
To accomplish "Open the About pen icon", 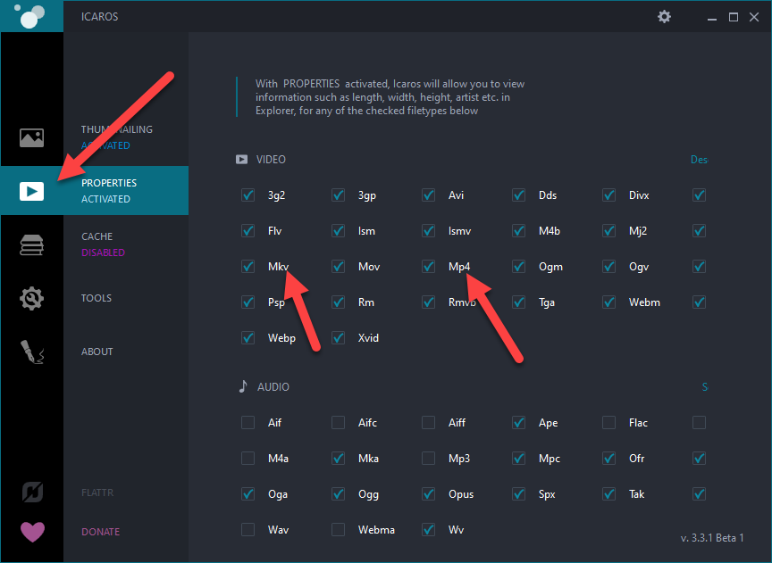I will click(x=31, y=352).
